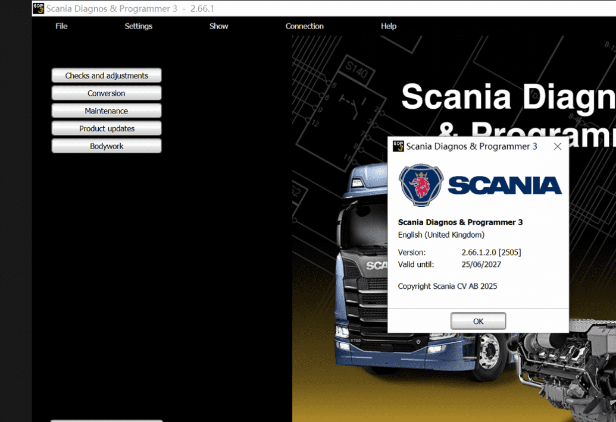Open the Show menu
This screenshot has height=422, width=616.
click(218, 26)
